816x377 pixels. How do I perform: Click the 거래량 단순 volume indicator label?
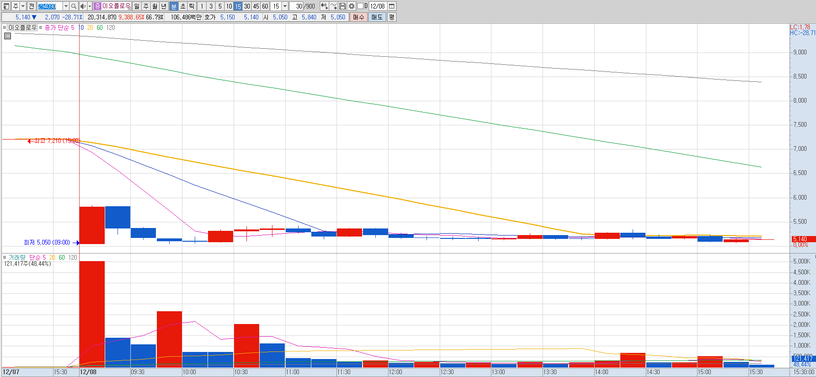[x=24, y=257]
